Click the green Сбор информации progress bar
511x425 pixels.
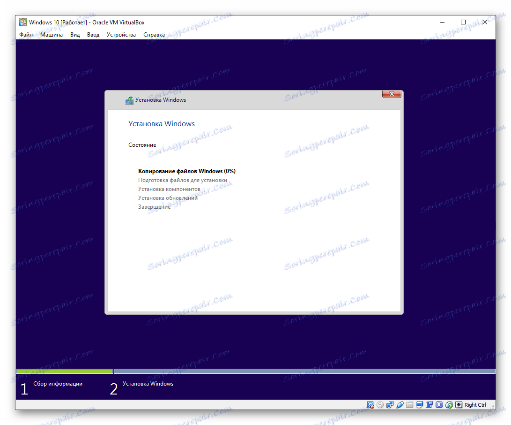[x=65, y=371]
